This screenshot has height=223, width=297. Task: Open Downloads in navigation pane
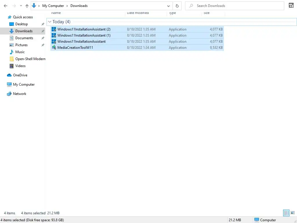click(x=24, y=31)
